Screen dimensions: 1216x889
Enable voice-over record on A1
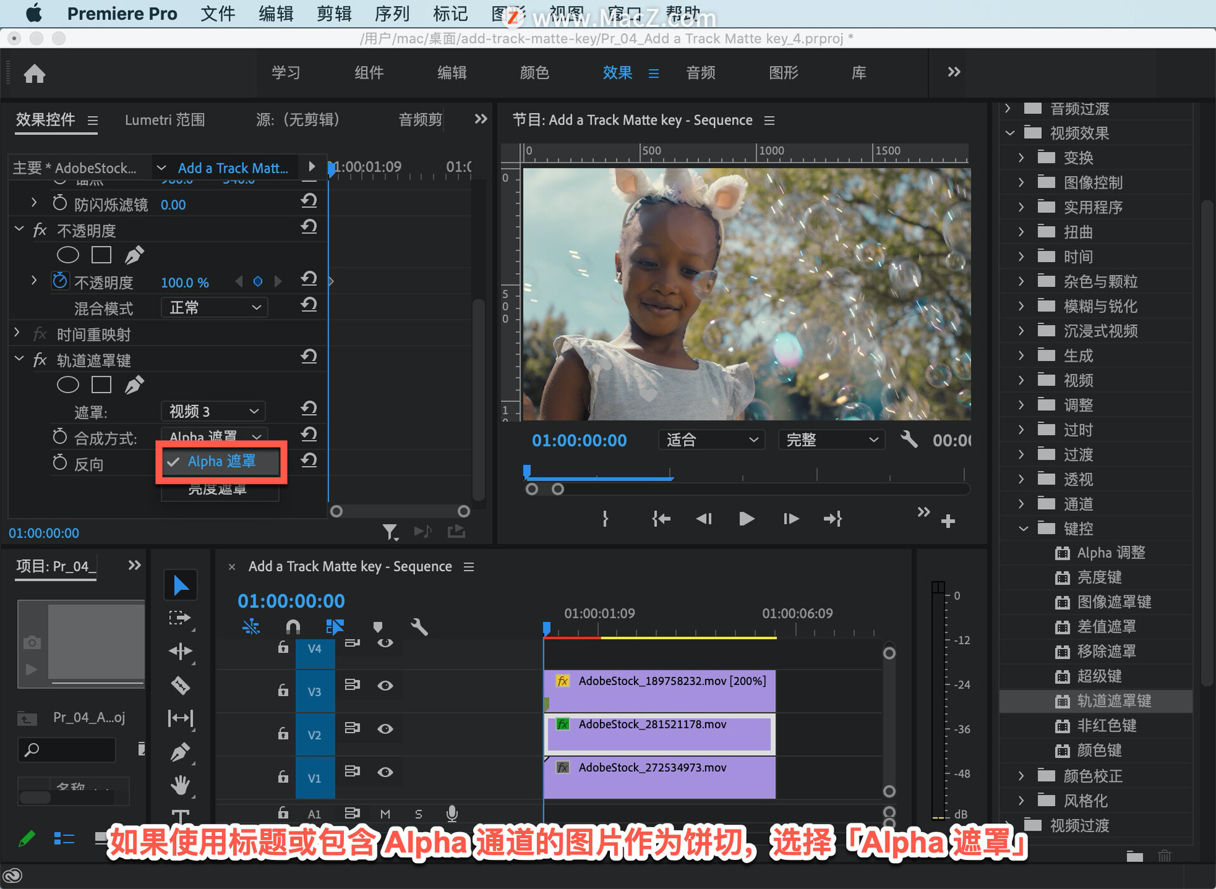(452, 814)
